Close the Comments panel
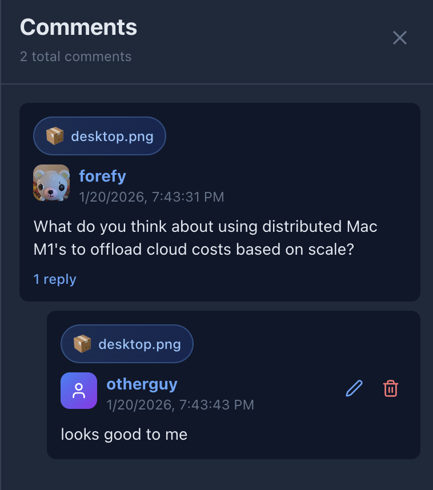This screenshot has width=433, height=490. [399, 38]
